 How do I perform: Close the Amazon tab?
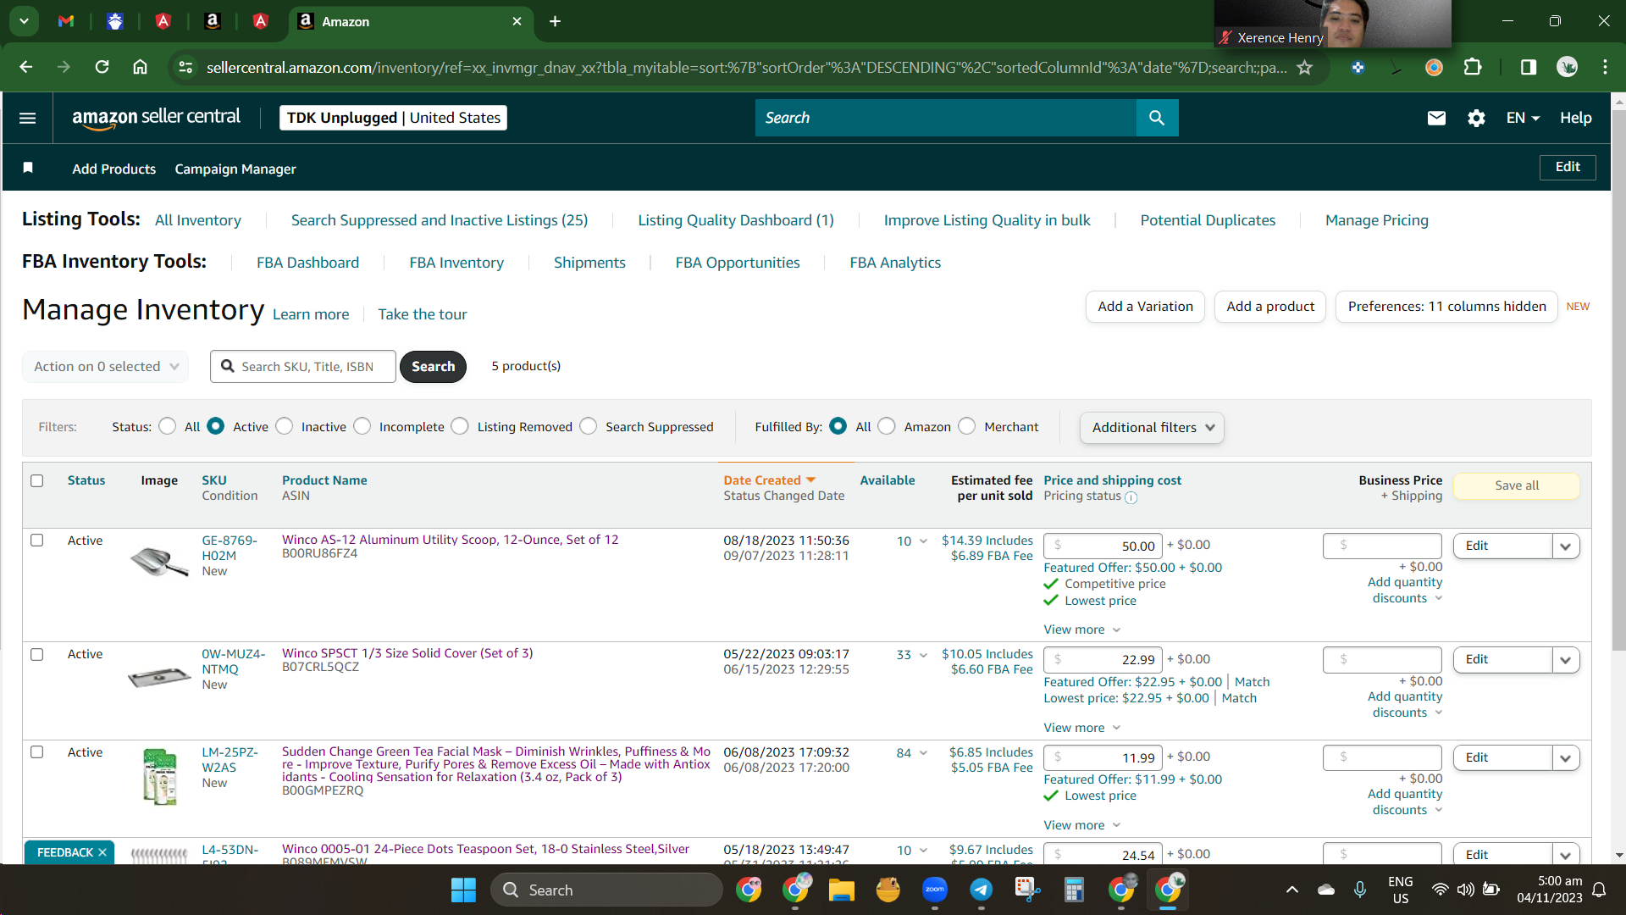517,21
